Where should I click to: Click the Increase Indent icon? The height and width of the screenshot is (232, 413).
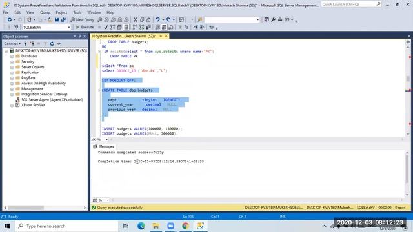[x=202, y=27]
